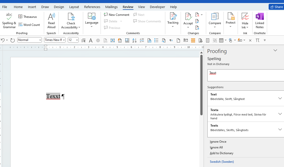Screen dimensions: 284x167
Task: Click the document with envelope icon
Action: point(149,40)
